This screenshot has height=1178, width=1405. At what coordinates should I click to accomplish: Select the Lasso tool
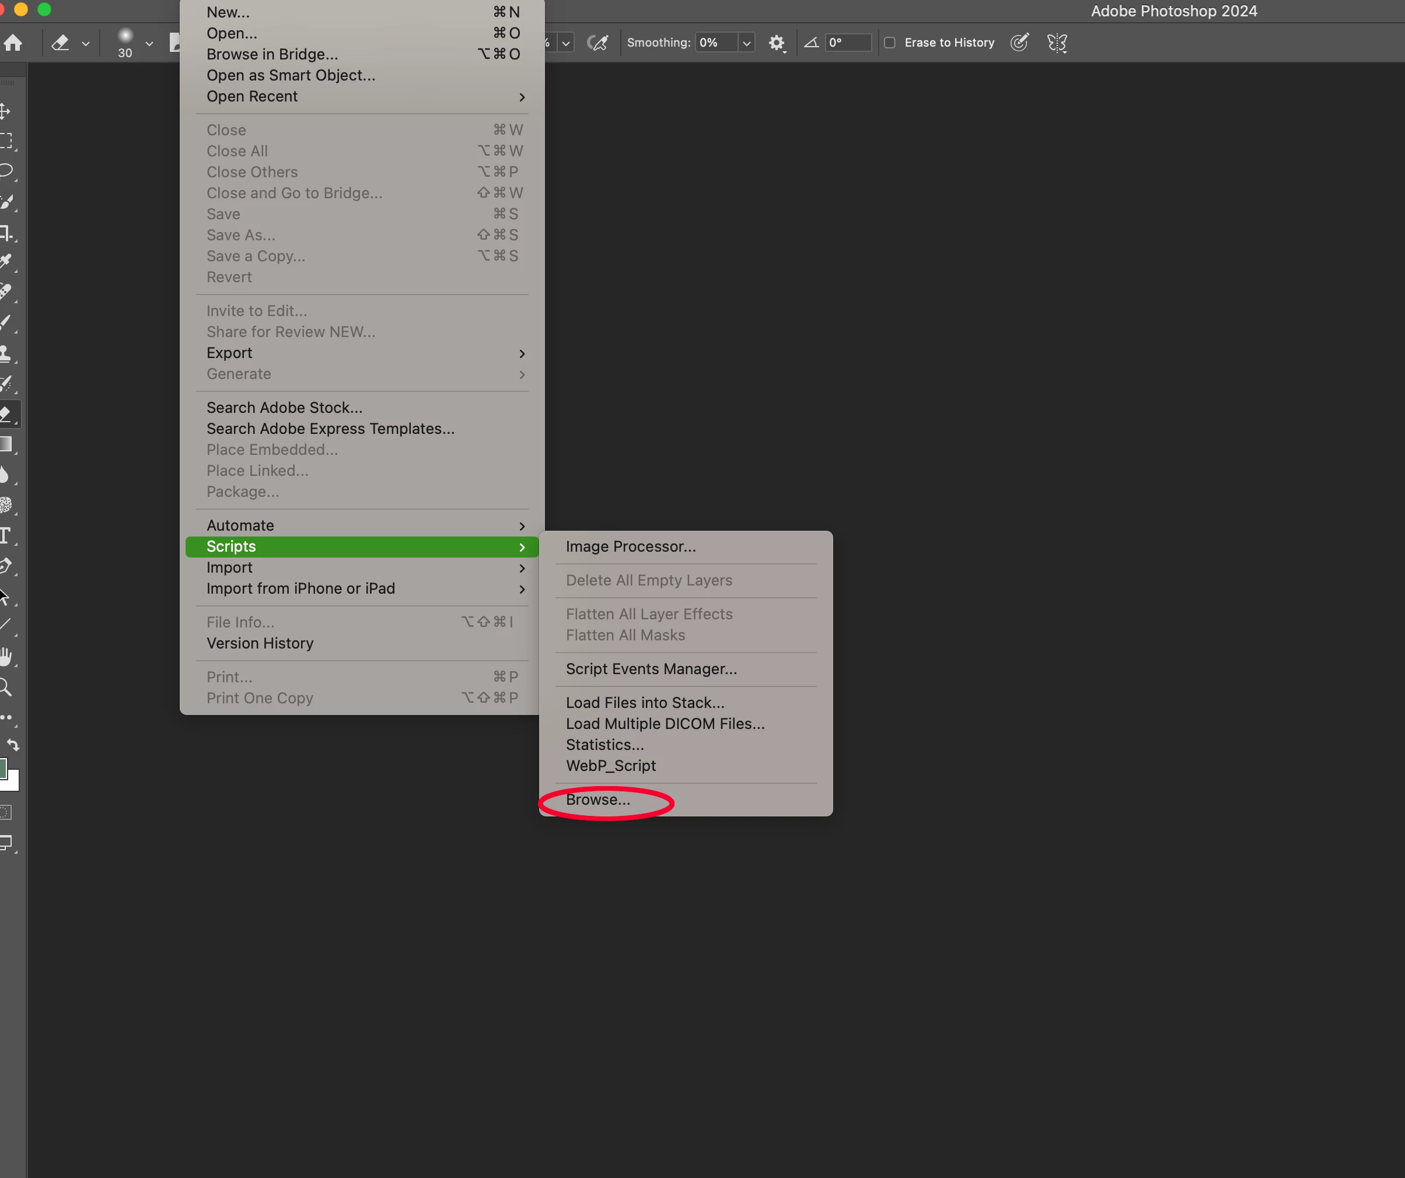(x=6, y=171)
